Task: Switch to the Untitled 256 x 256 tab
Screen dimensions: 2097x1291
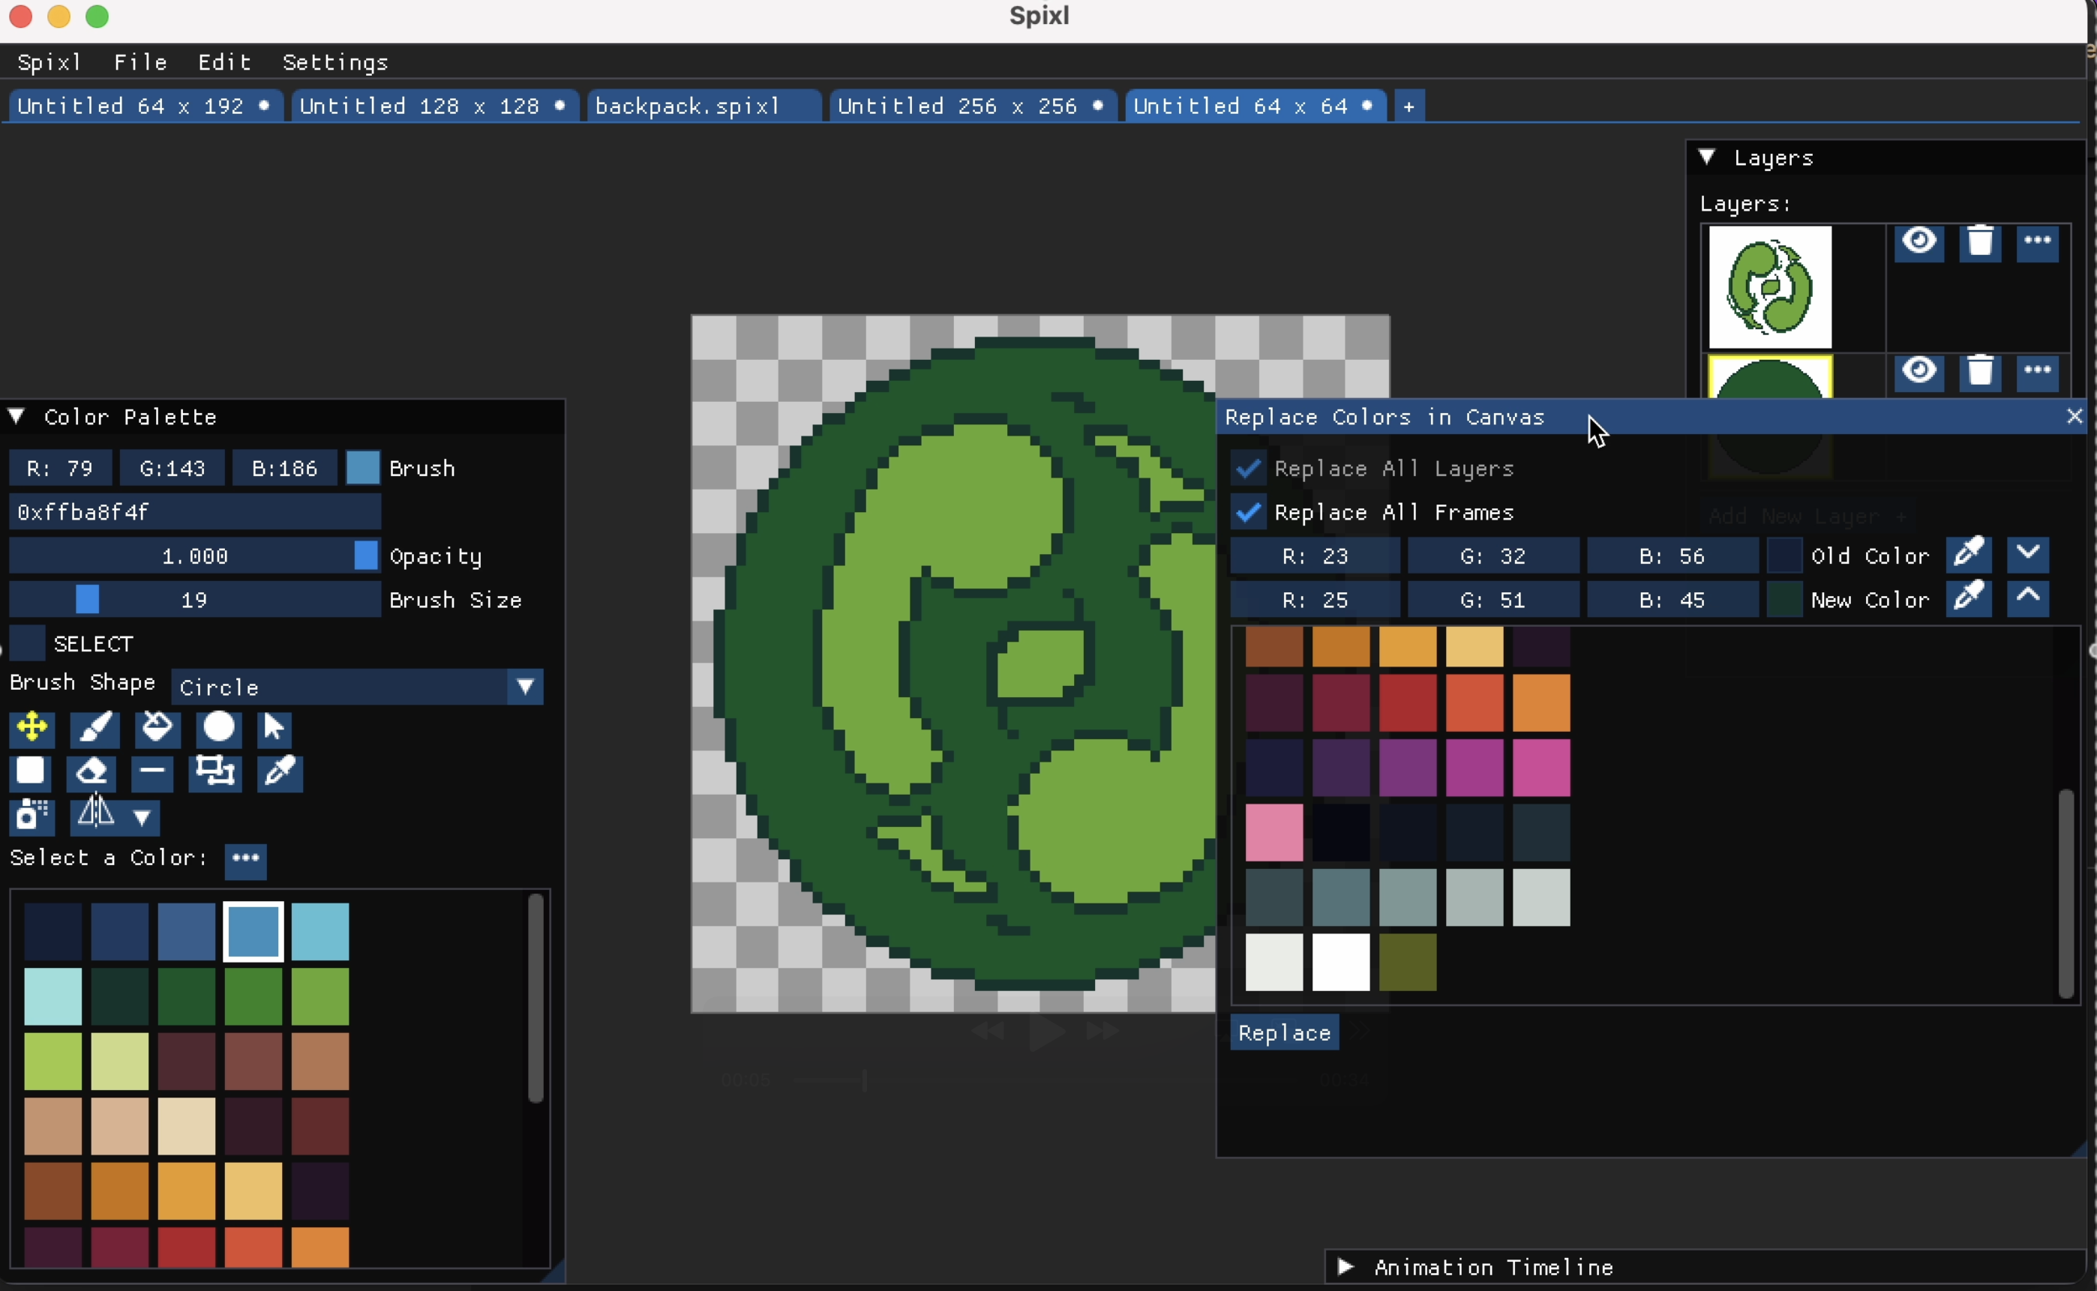Action: coord(973,106)
